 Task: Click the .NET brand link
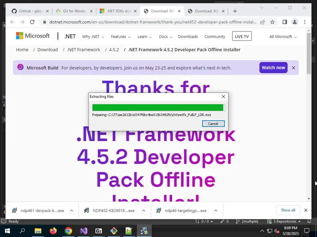click(70, 36)
